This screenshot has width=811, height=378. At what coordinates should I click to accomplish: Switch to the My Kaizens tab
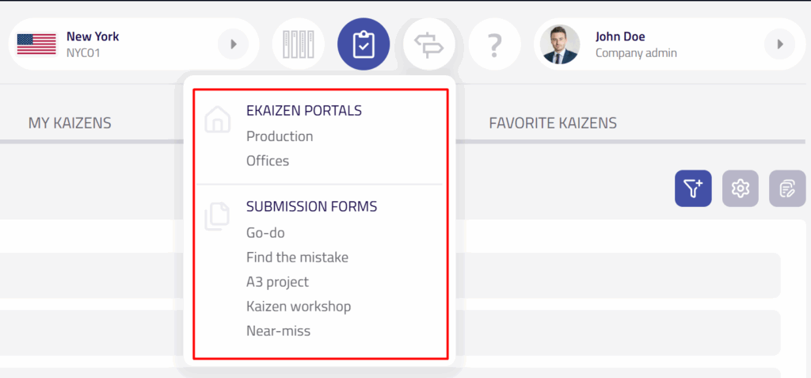pyautogui.click(x=70, y=123)
